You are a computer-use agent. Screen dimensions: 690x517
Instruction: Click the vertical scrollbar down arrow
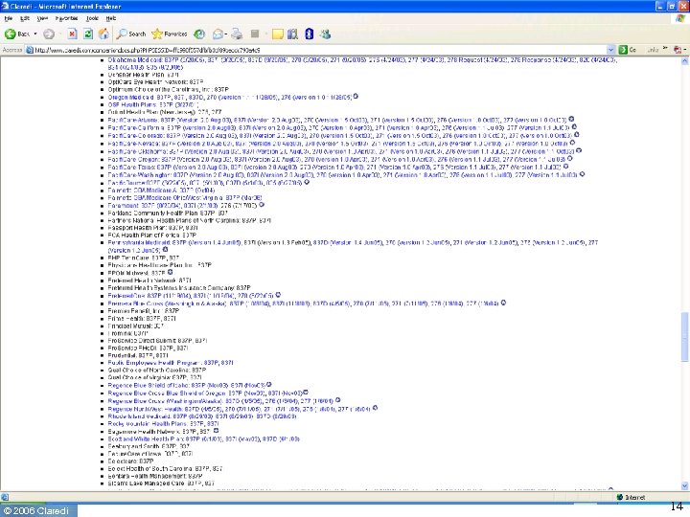coord(684,485)
